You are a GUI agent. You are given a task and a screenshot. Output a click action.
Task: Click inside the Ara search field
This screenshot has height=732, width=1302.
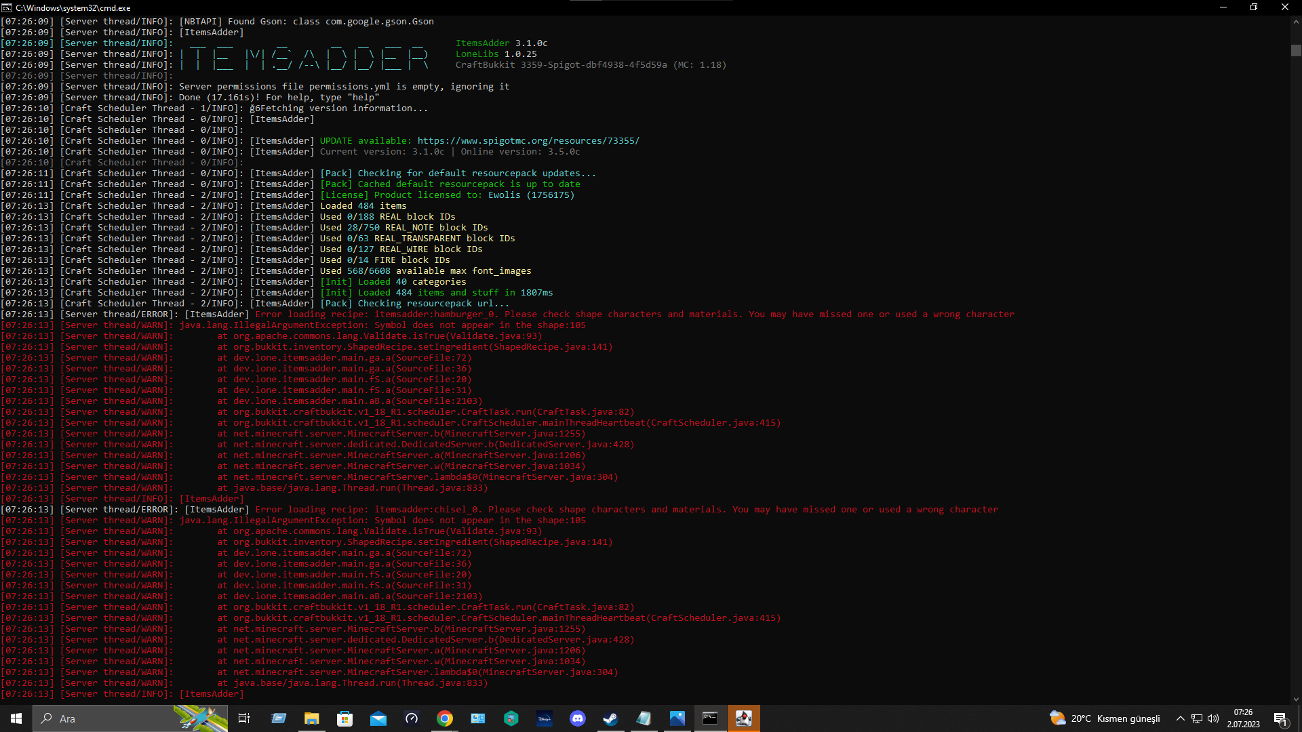(x=102, y=718)
